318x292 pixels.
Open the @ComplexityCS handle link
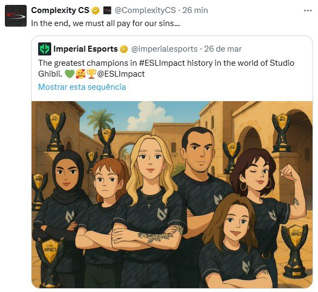(x=145, y=10)
